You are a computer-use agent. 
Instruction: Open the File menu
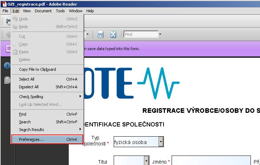coord(5,11)
